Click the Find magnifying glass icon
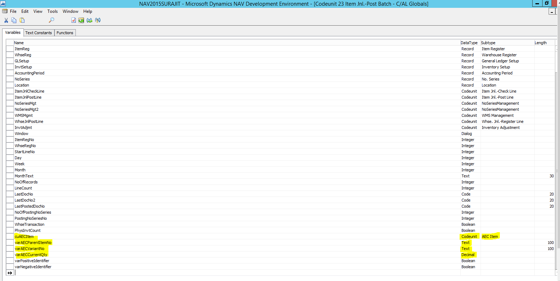 tap(52, 20)
